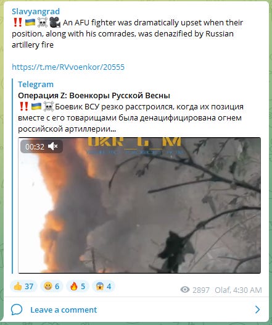Image resolution: width=272 pixels, height=325 pixels.
Task: Add a fire reaction
Action: click(78, 287)
